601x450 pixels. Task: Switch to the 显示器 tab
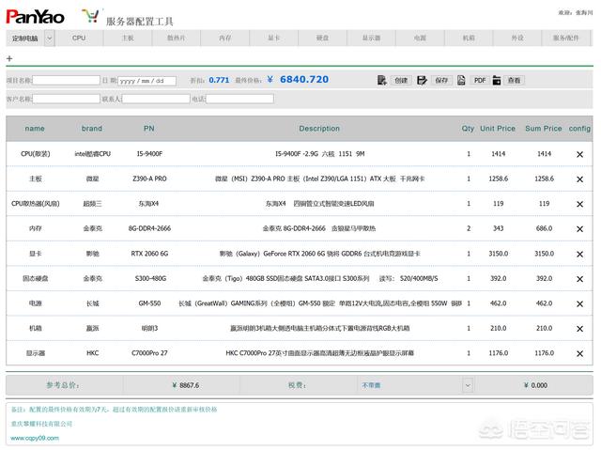tap(371, 38)
